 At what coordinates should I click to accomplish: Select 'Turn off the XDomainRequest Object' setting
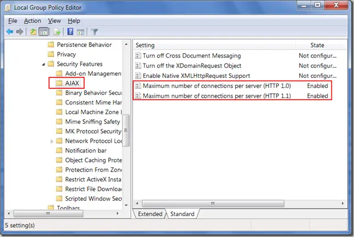(192, 66)
